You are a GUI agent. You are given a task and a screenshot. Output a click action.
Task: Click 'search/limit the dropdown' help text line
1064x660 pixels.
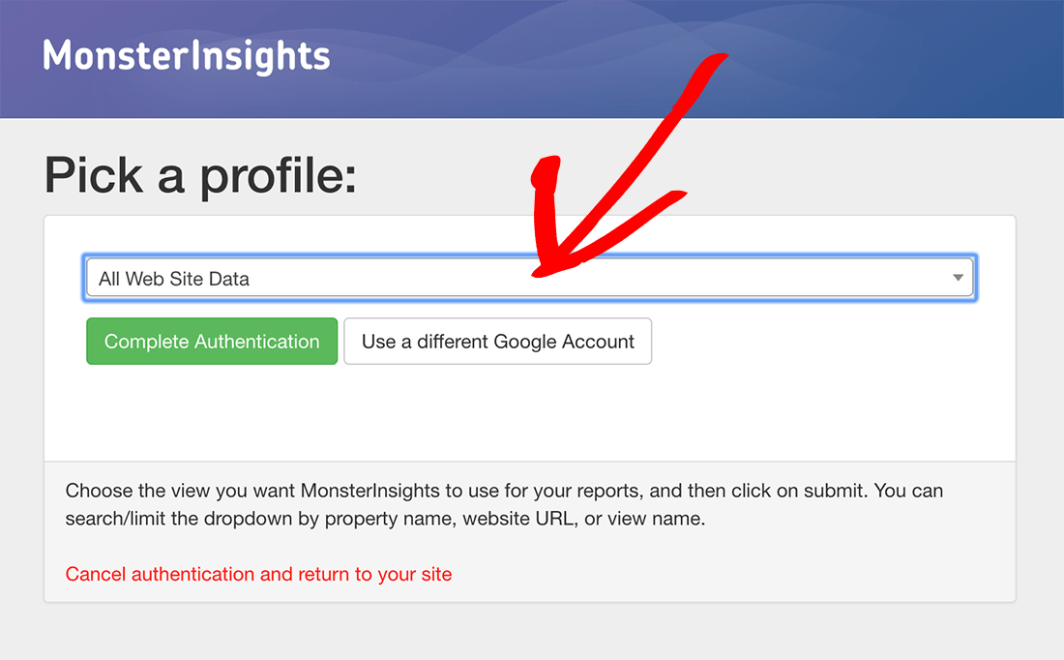pos(385,519)
